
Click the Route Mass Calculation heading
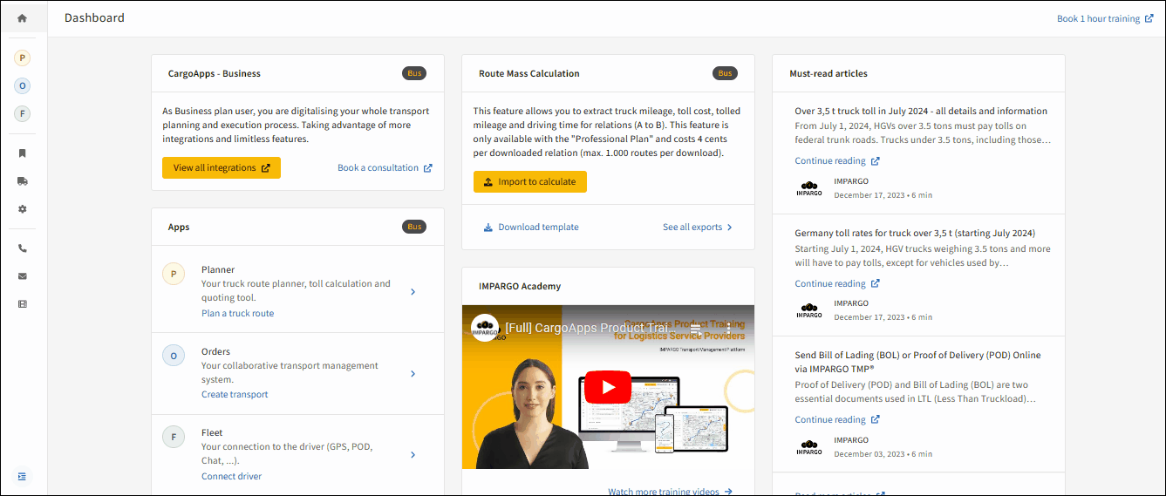click(529, 73)
